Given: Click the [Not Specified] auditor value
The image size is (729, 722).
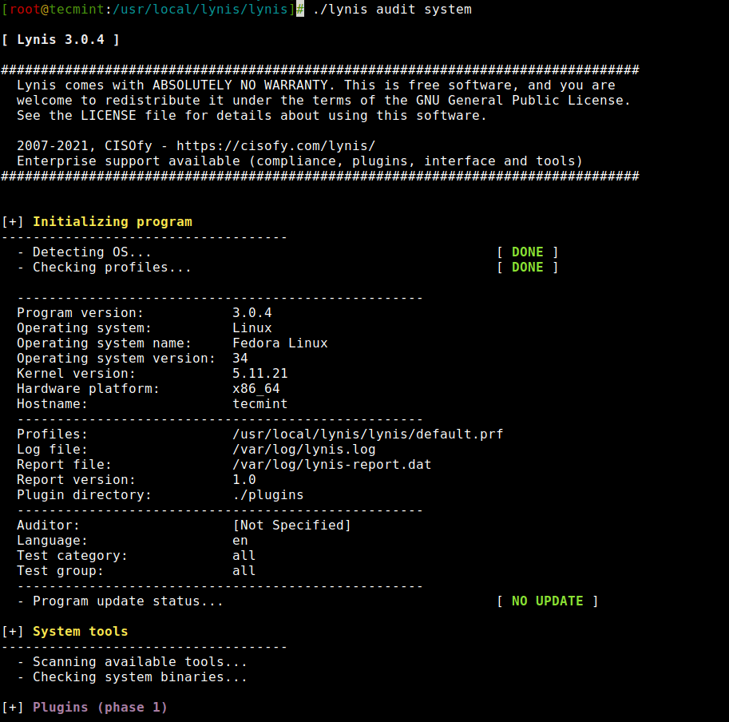Looking at the screenshot, I should (x=291, y=526).
